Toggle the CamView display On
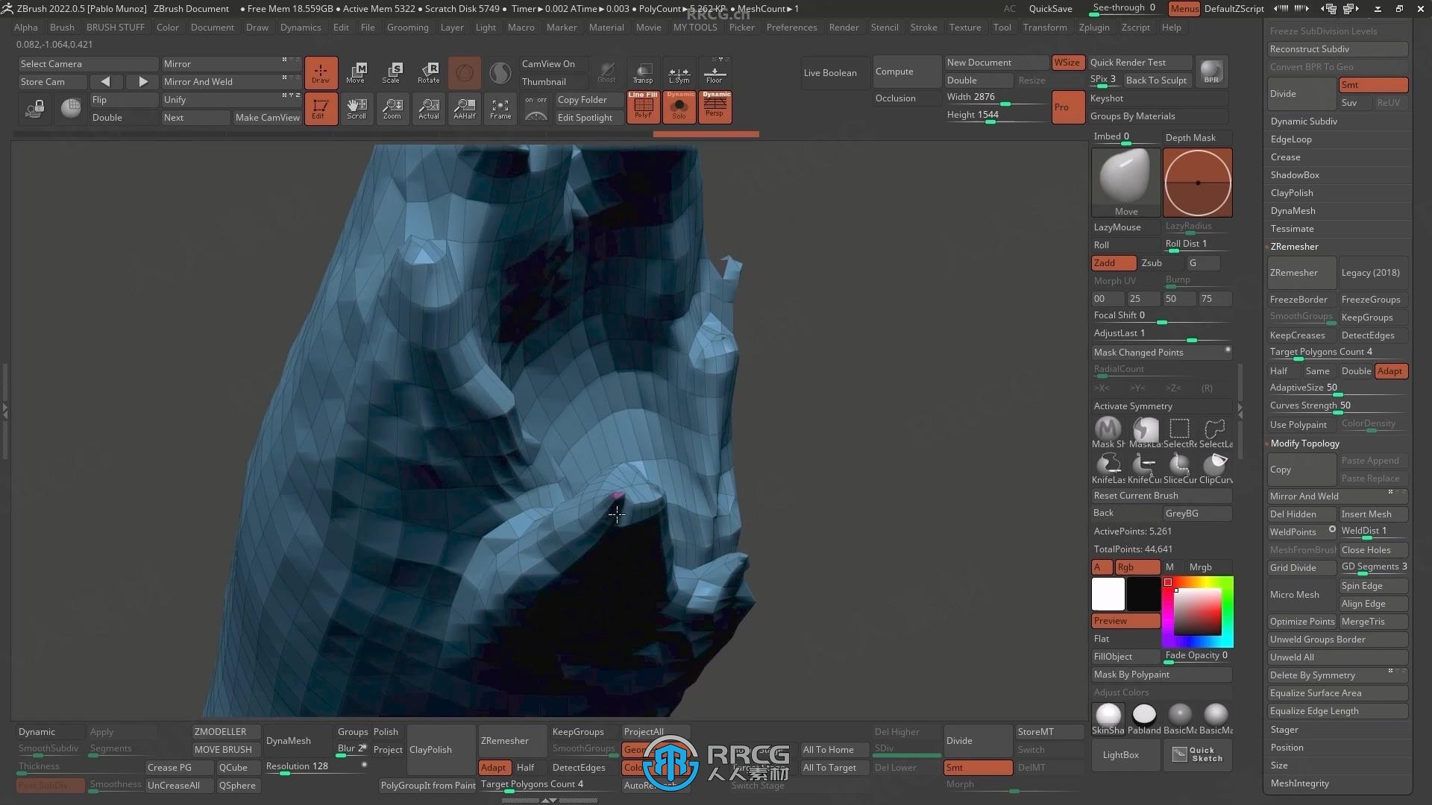The height and width of the screenshot is (805, 1432). click(549, 63)
